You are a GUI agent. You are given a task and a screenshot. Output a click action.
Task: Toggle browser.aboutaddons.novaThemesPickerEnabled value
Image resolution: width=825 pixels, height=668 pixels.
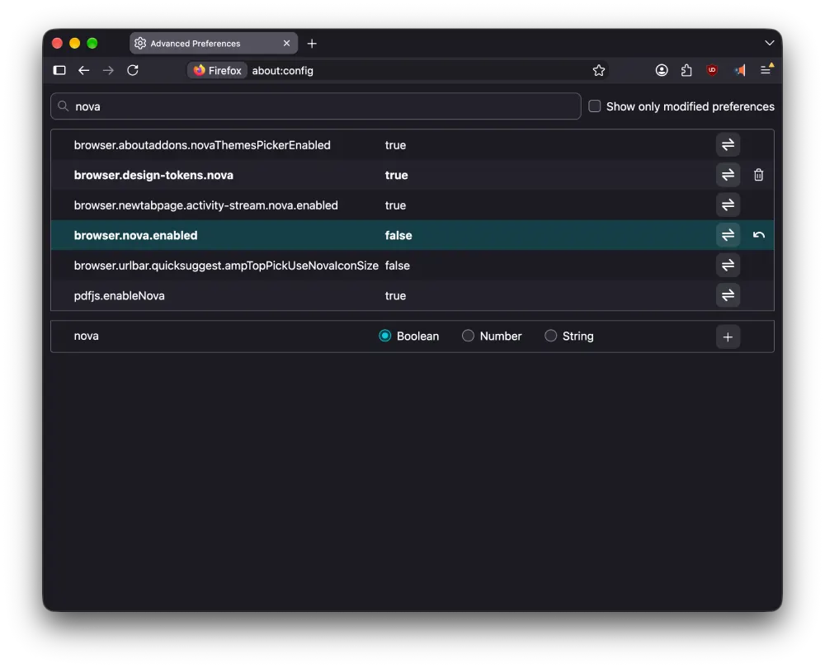(728, 144)
